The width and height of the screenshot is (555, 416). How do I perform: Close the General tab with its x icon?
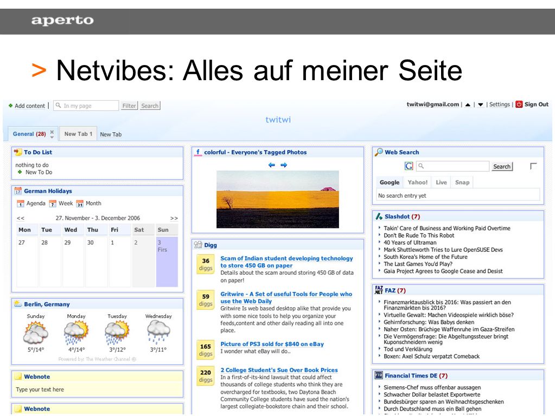coord(52,132)
